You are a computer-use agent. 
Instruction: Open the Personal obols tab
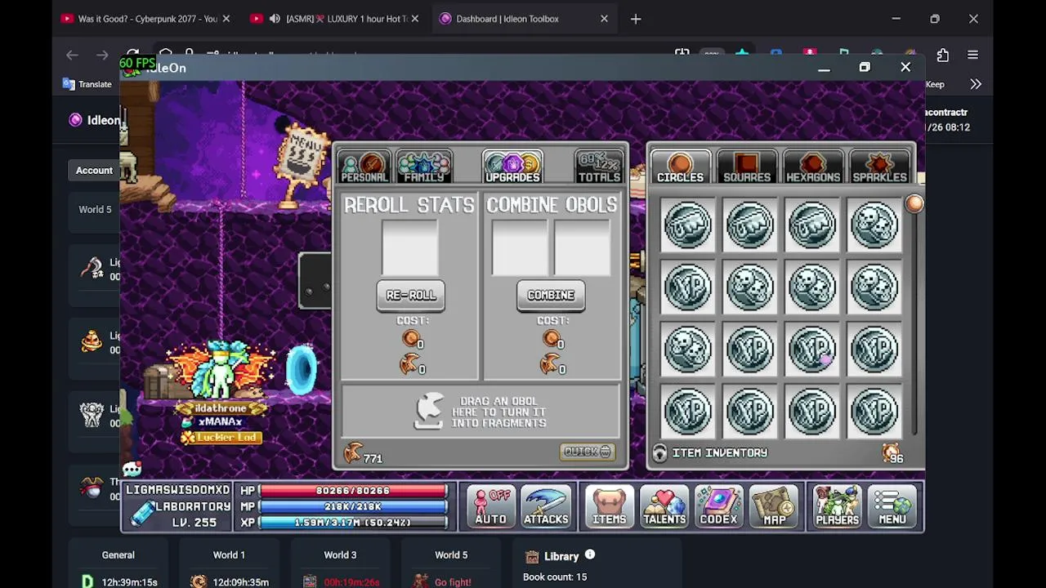(364, 167)
